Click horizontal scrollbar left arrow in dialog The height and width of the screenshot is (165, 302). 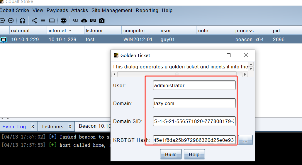(115, 74)
